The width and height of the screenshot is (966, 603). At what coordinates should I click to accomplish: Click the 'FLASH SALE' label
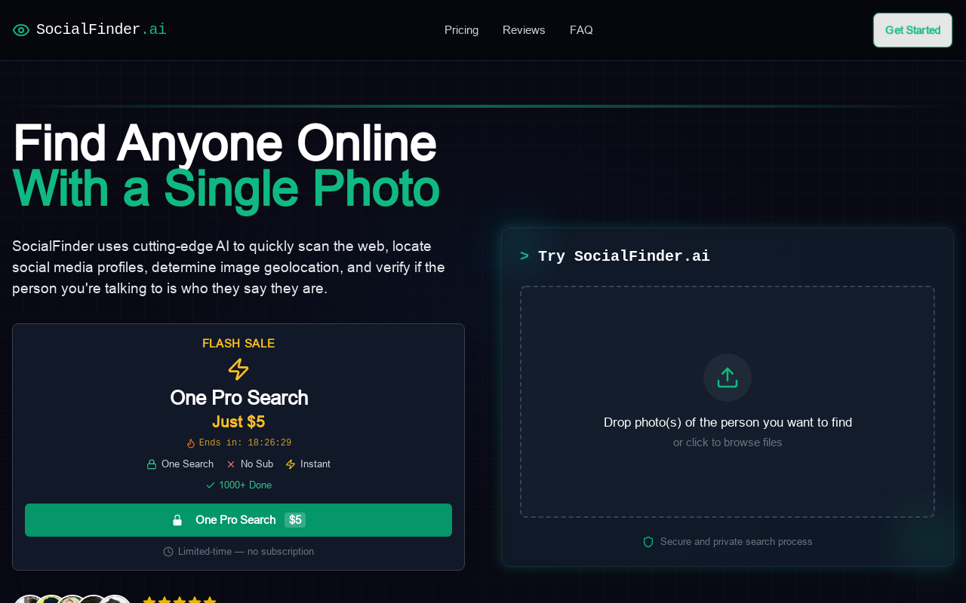(238, 344)
